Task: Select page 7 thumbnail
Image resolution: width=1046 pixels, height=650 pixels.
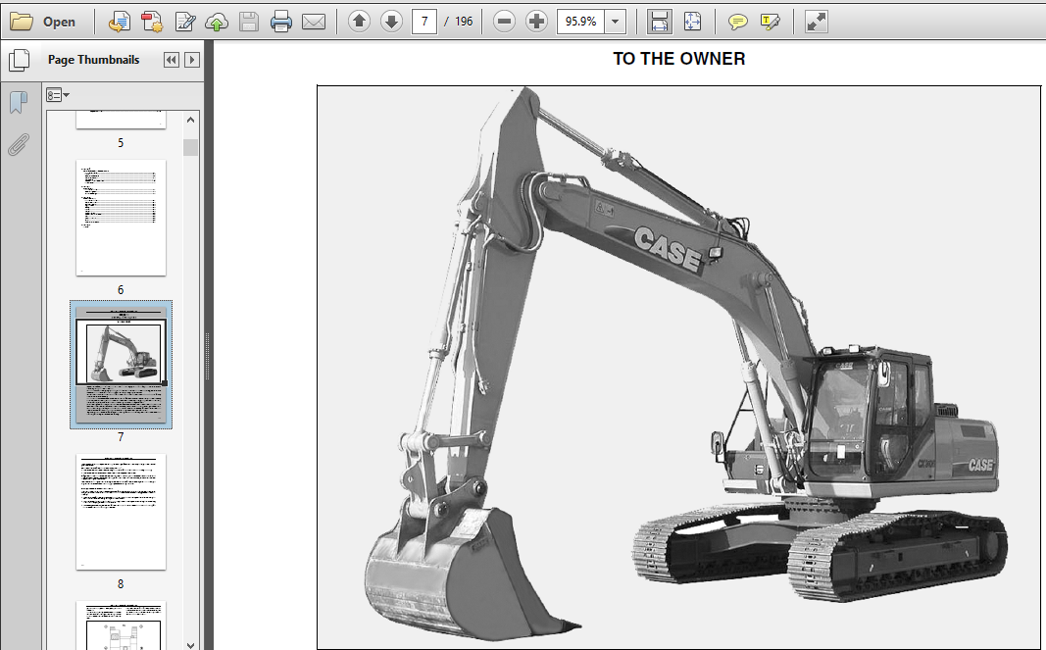Action: point(121,365)
